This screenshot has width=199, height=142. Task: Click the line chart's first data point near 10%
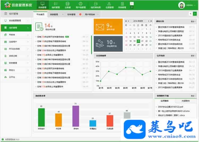(101, 81)
